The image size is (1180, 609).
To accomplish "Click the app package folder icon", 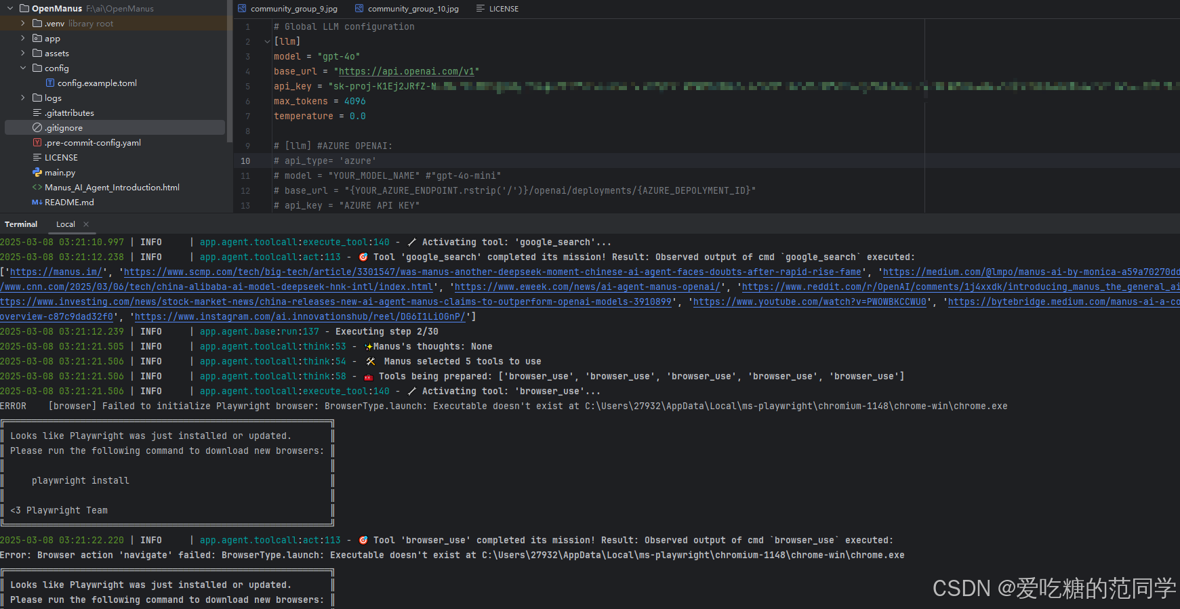I will coord(37,39).
